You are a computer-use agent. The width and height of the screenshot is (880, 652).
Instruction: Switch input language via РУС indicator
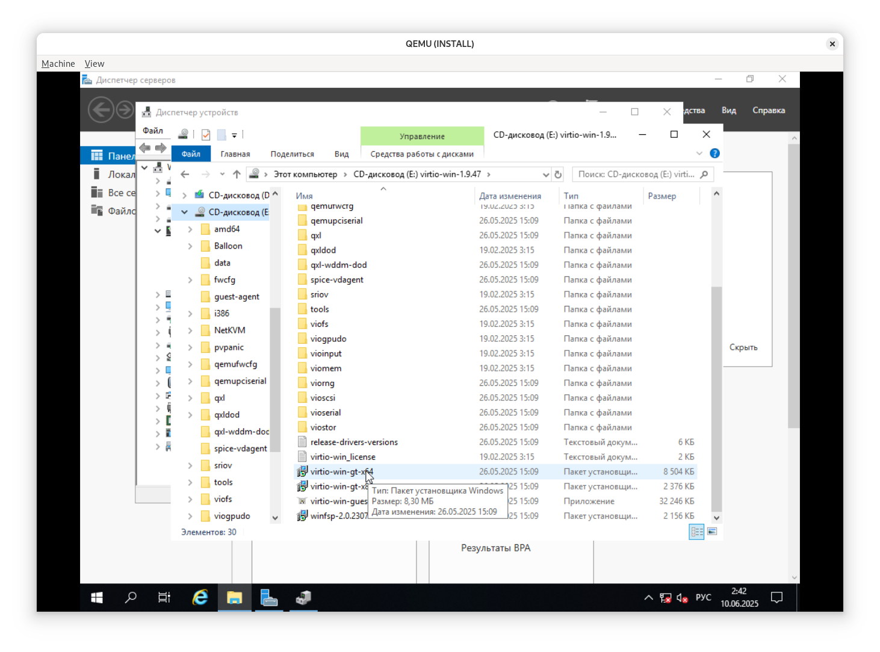click(704, 598)
